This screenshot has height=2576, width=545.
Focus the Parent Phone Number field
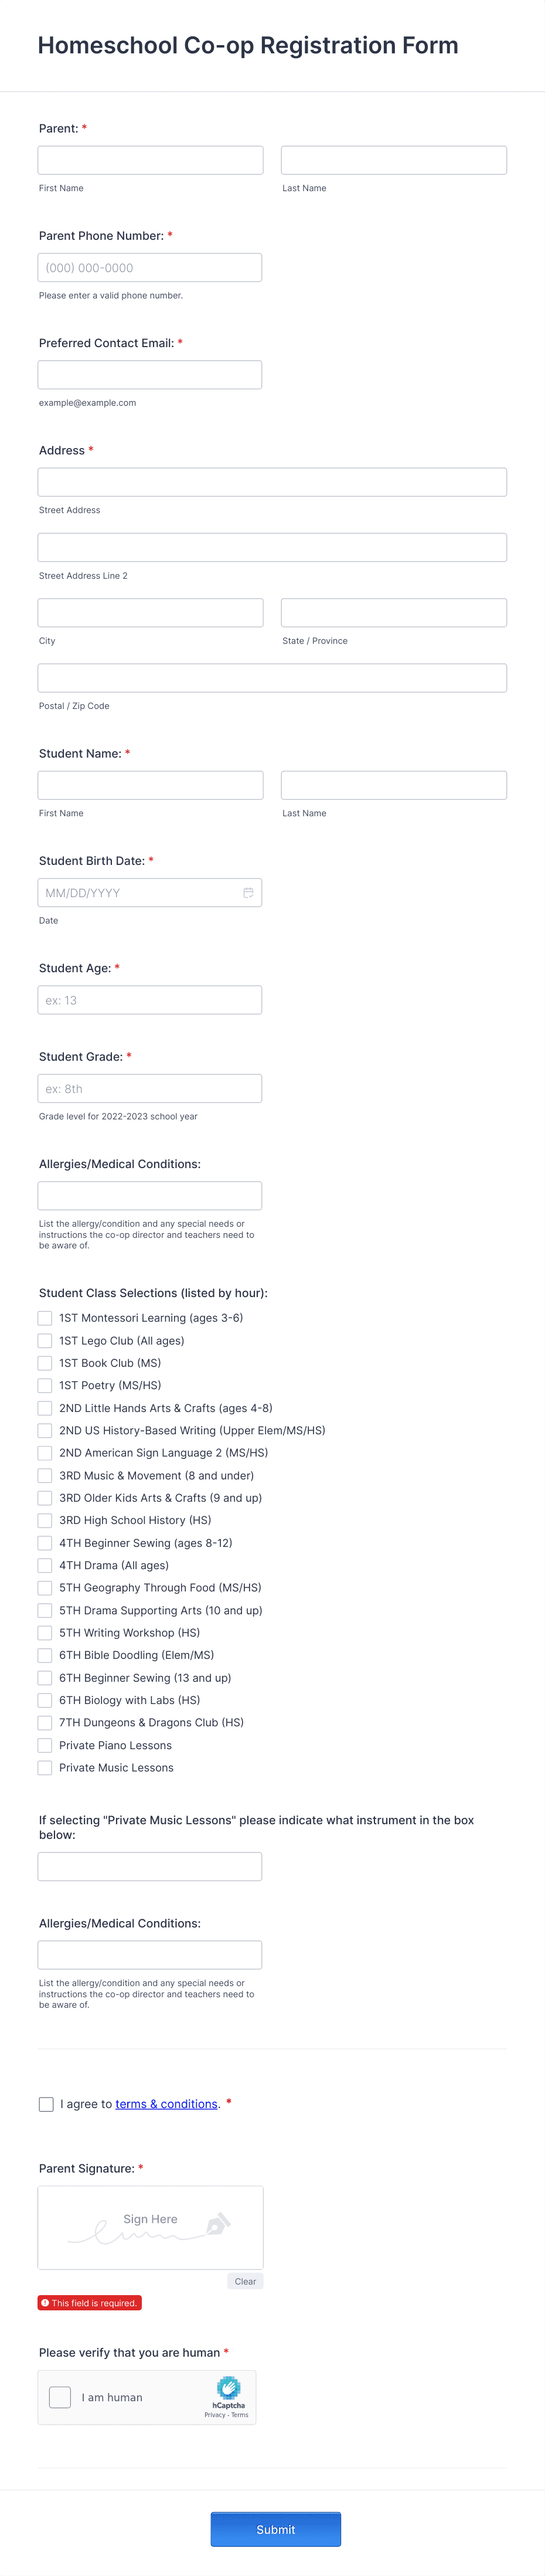click(150, 267)
